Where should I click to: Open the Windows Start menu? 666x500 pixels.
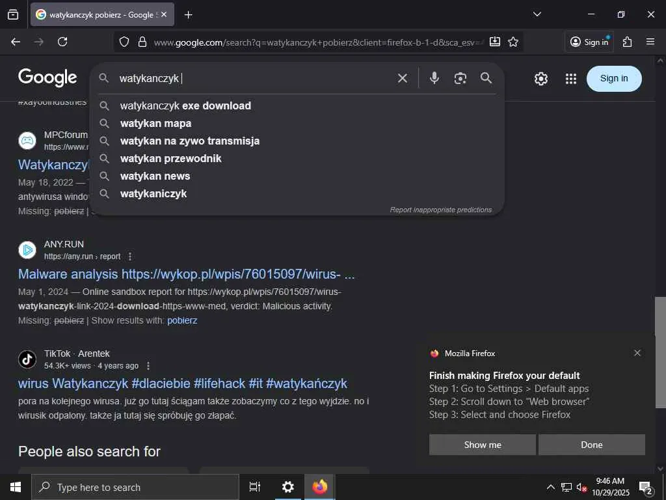[16, 487]
